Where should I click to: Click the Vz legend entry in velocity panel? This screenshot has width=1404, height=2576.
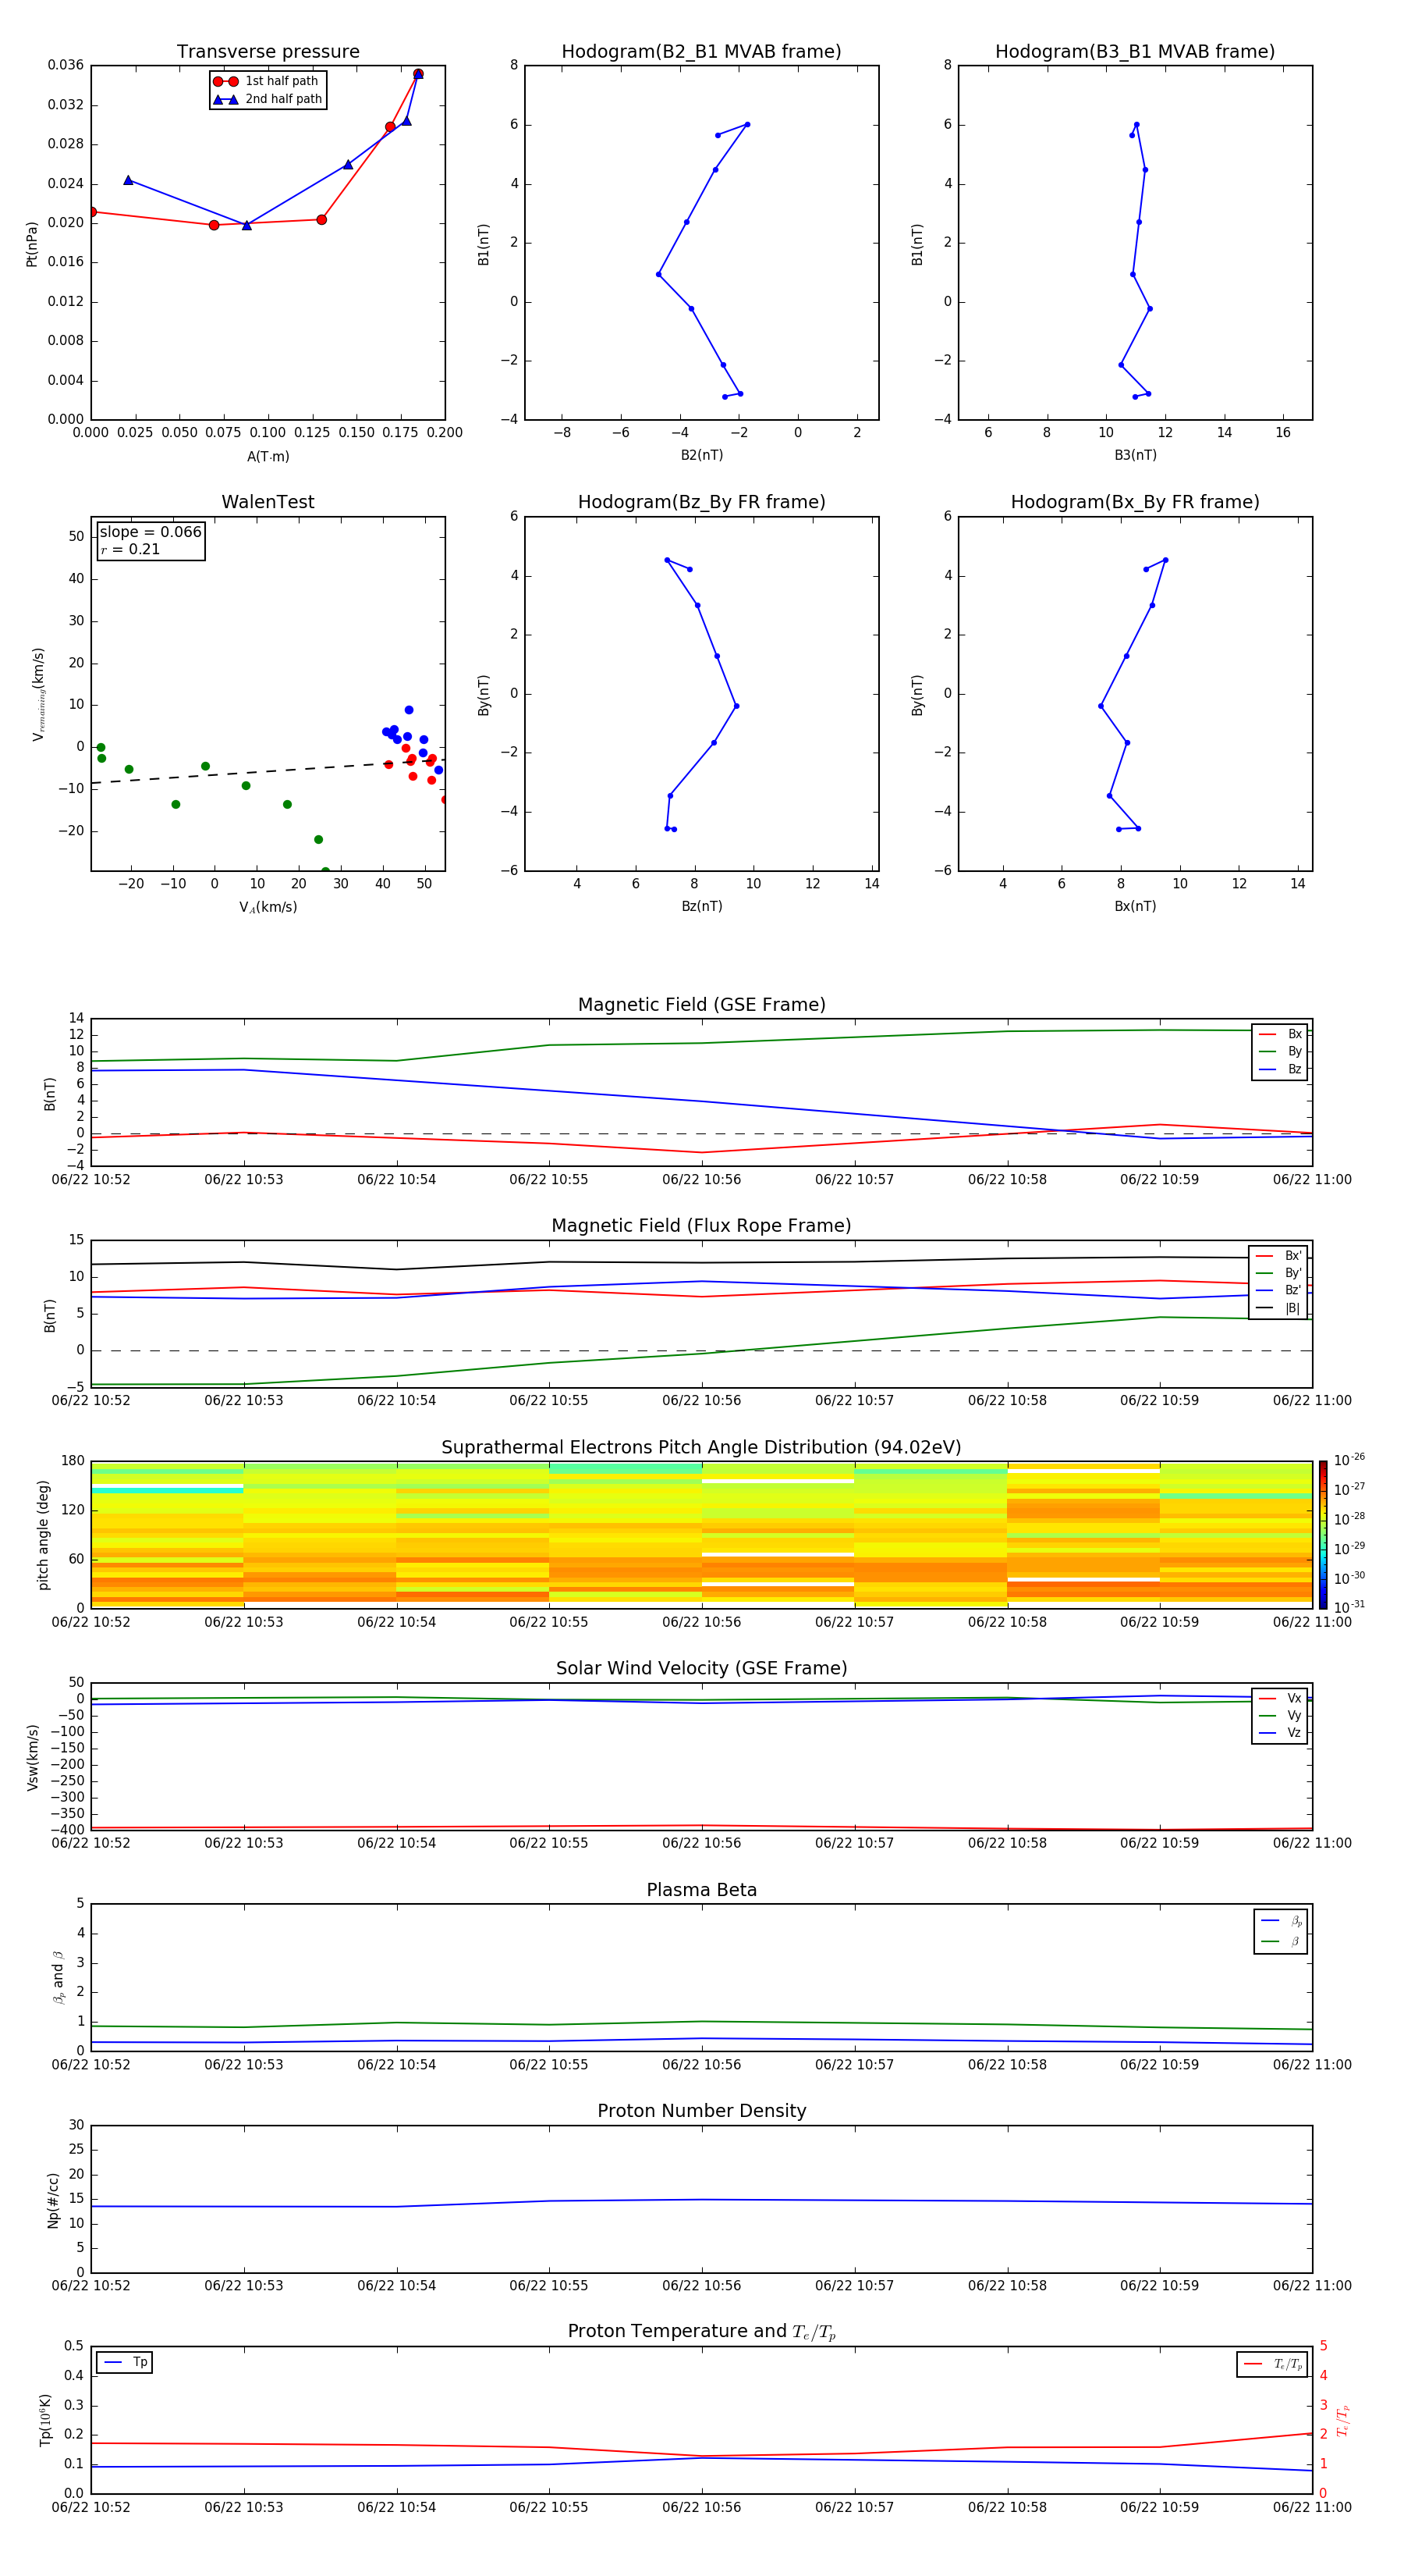(x=1280, y=1733)
